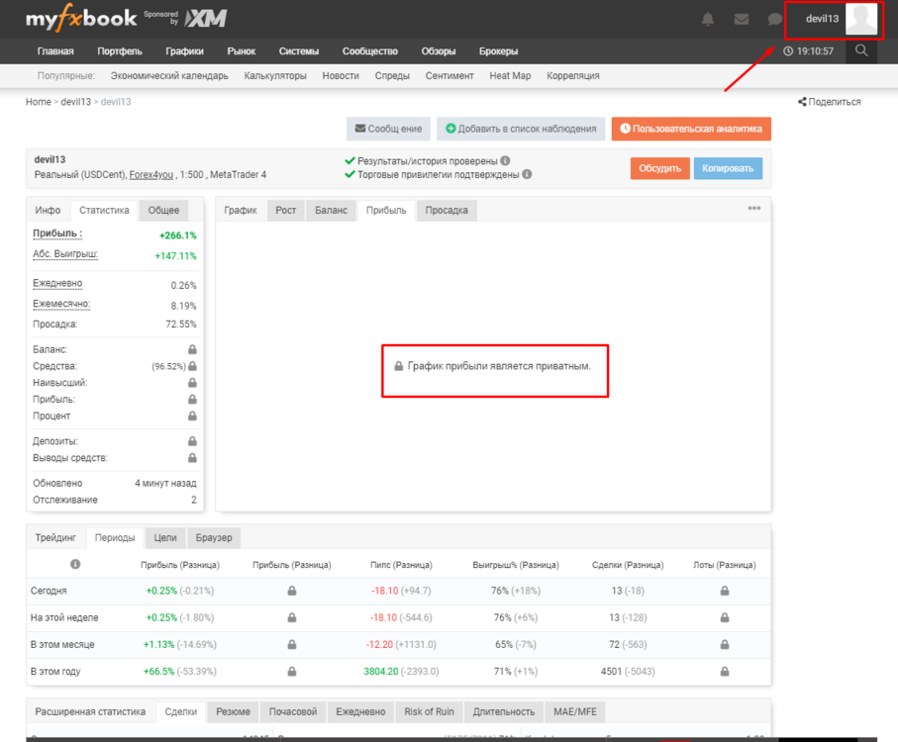Switch to the Браузер tab
The height and width of the screenshot is (742, 898).
(214, 538)
